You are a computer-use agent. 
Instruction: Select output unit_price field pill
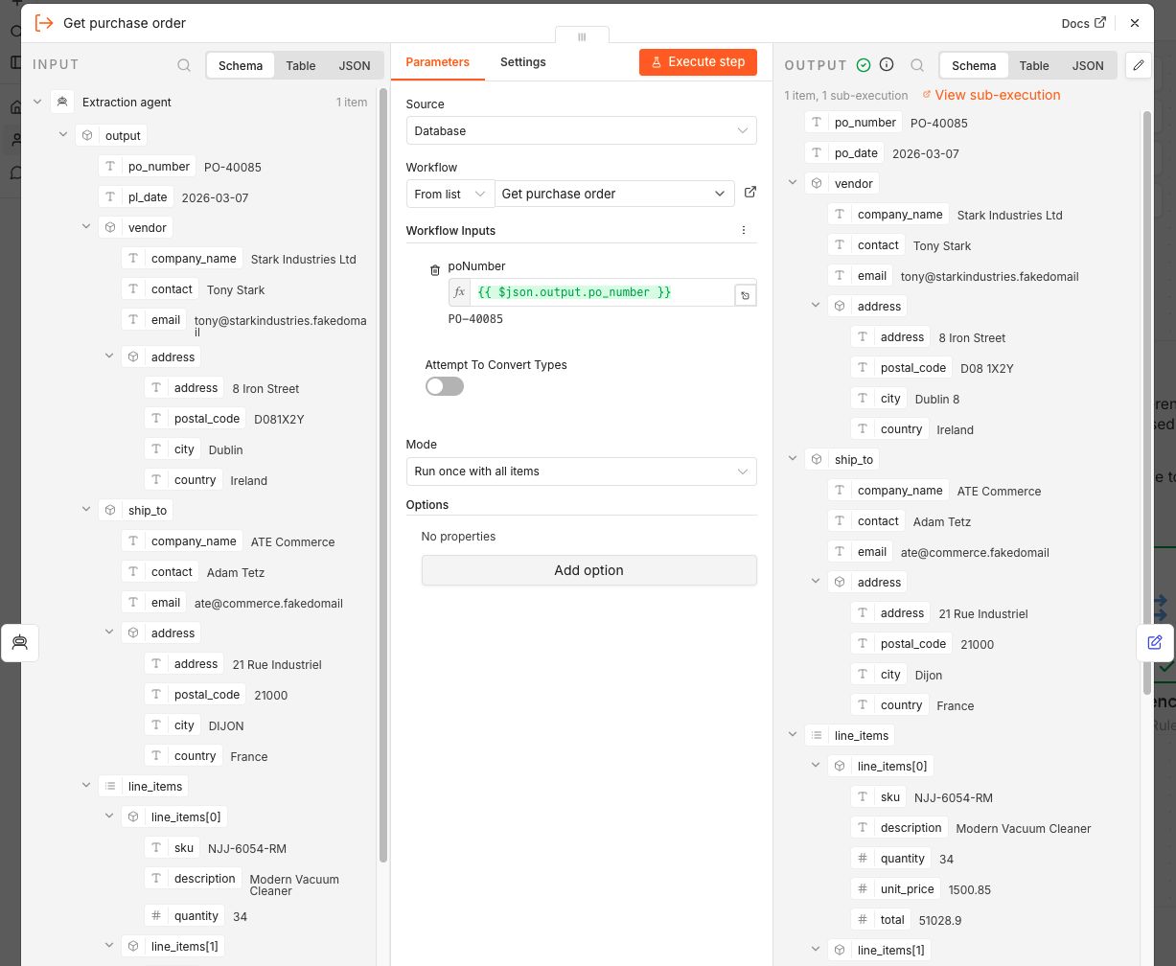895,889
